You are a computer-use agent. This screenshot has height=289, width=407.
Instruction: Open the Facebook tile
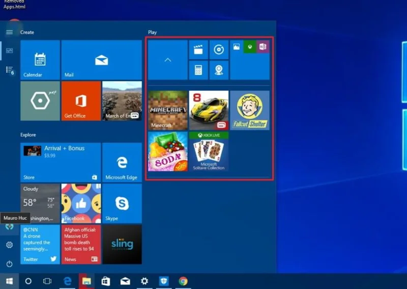[81, 203]
